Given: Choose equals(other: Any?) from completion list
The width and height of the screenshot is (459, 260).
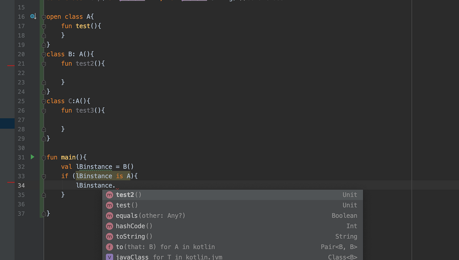Looking at the screenshot, I should (x=232, y=216).
